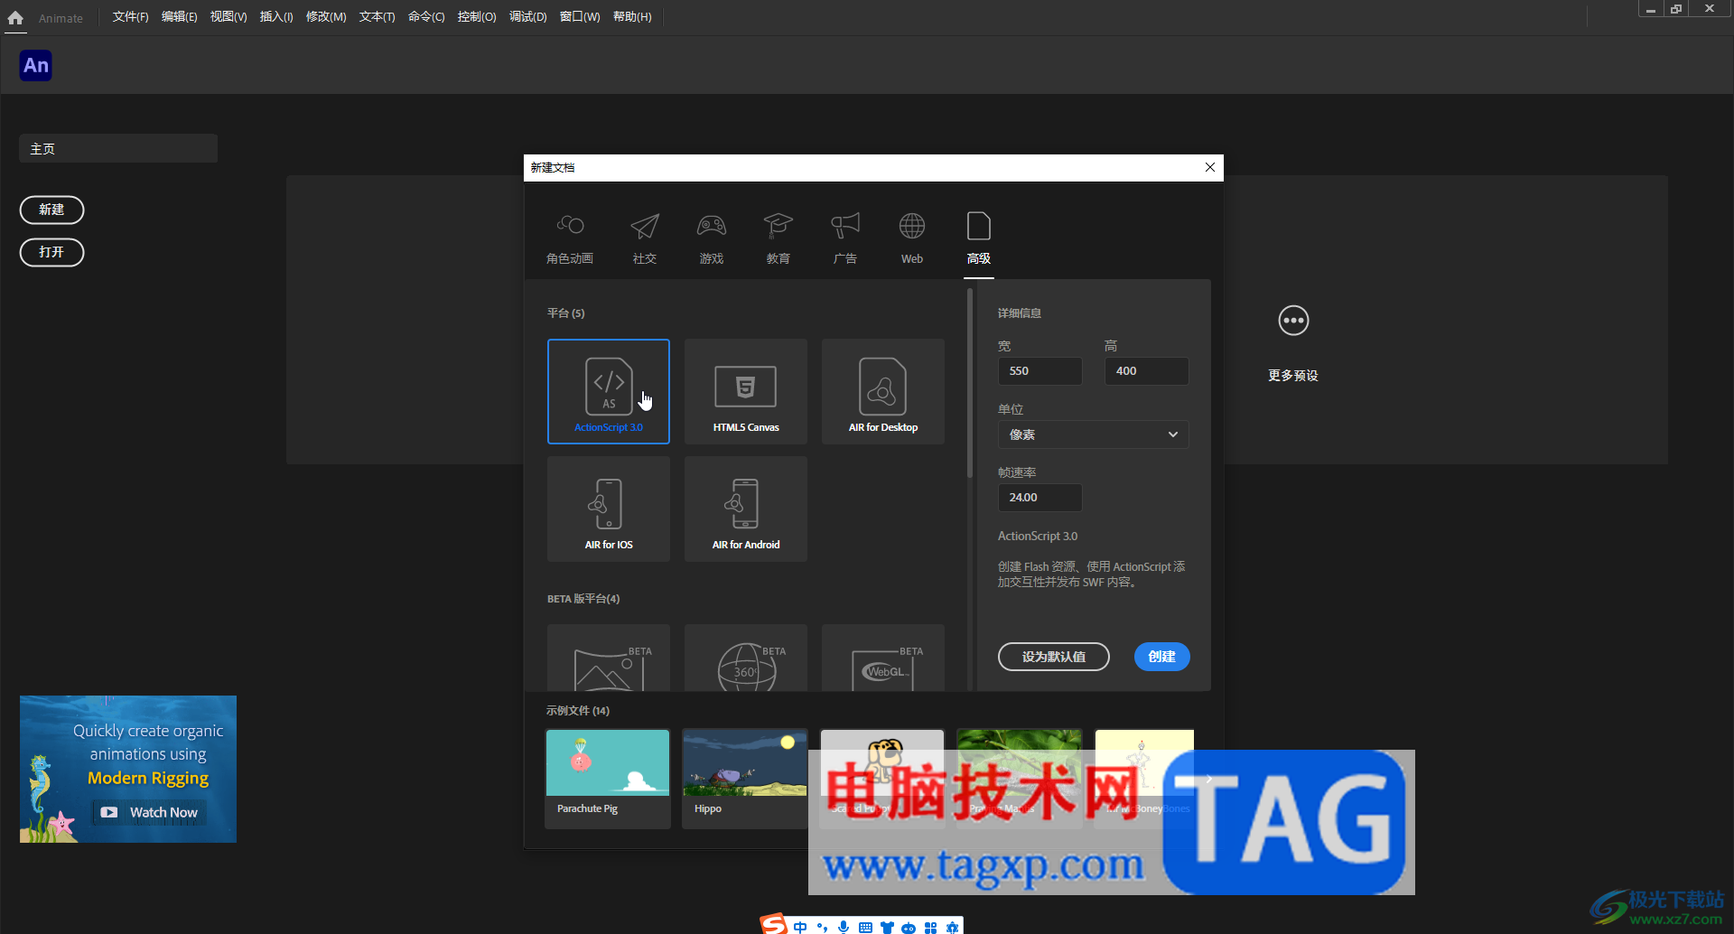Viewport: 1734px width, 934px height.
Task: Choose the BETA VR Panorama platform
Action: click(x=609, y=658)
